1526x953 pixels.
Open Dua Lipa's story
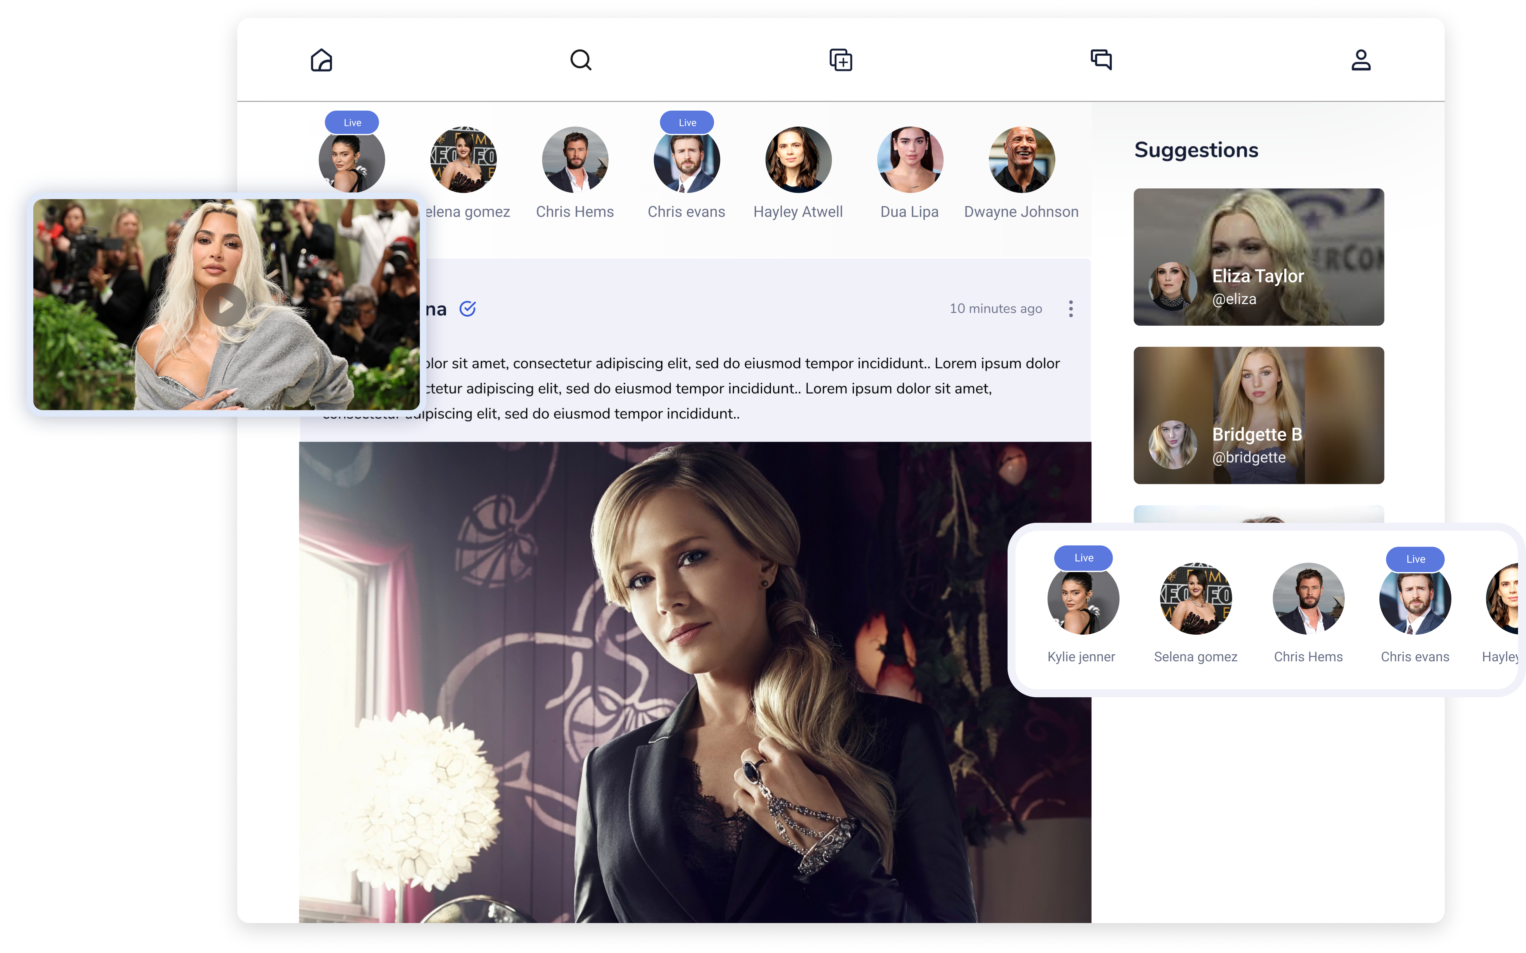909,159
